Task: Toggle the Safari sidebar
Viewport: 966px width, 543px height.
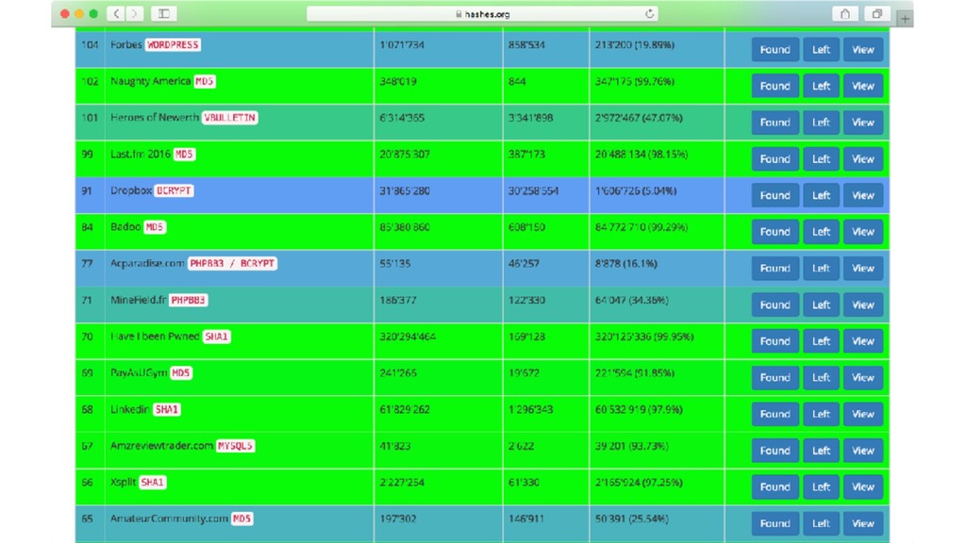Action: [164, 13]
